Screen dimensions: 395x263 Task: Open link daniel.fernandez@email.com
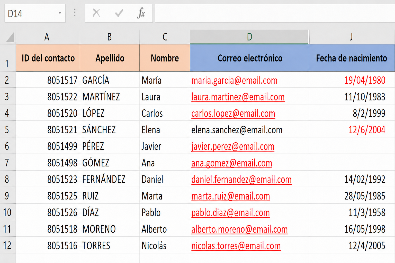241,179
